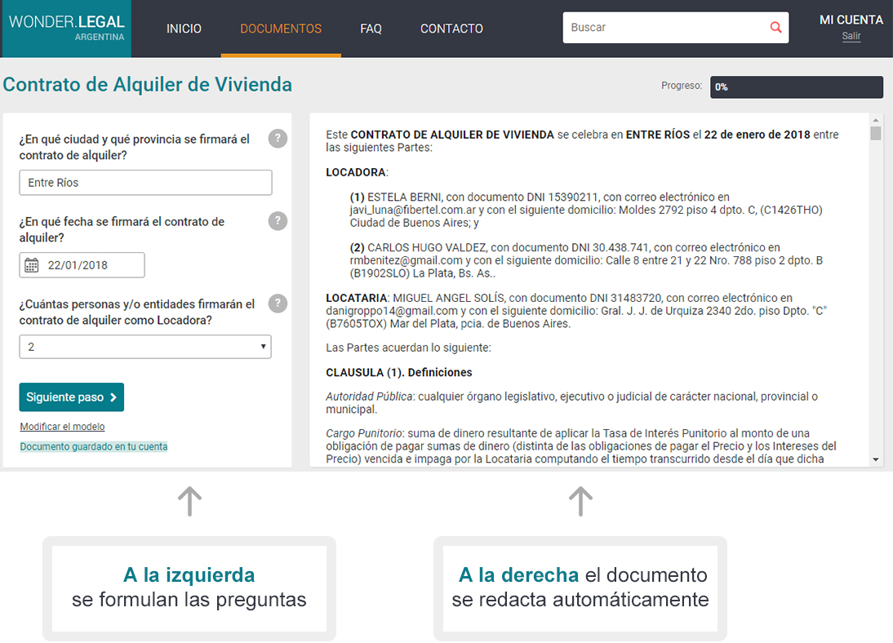Open the FAQ menu item

click(371, 28)
